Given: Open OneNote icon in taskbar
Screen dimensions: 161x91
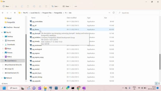Looking at the screenshot, I should [x=84, y=88].
